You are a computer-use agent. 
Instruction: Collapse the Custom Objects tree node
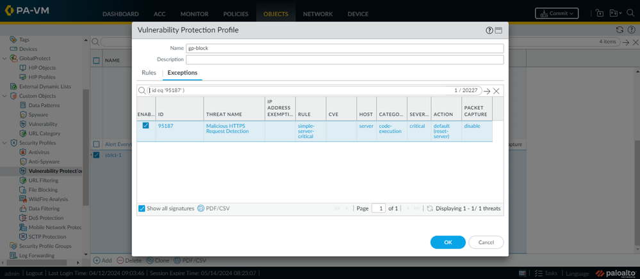click(x=5, y=96)
